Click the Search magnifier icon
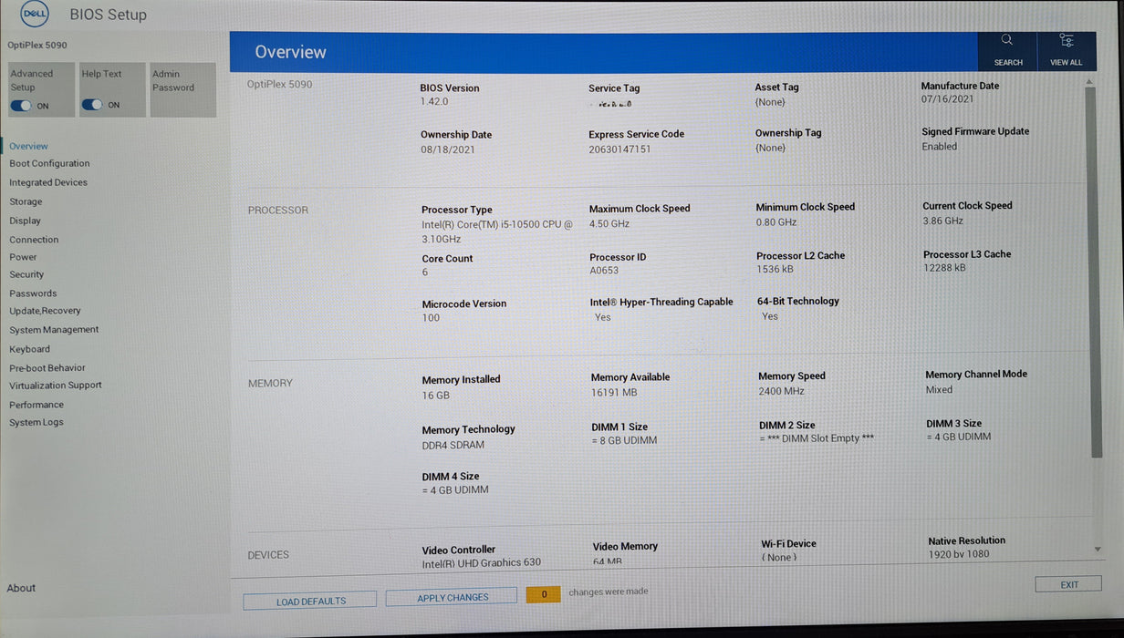Viewport: 1124px width, 638px height. 1007,40
